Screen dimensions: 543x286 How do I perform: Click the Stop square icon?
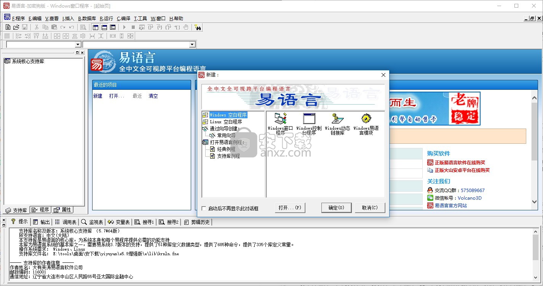(x=133, y=27)
